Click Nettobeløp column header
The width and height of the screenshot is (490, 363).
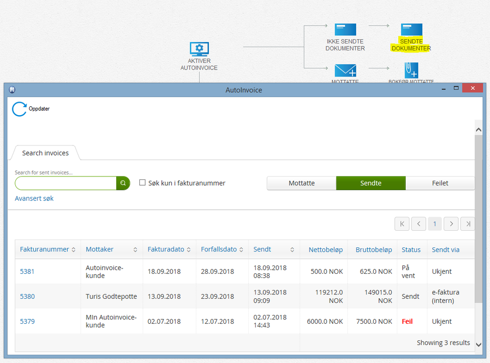(x=326, y=250)
